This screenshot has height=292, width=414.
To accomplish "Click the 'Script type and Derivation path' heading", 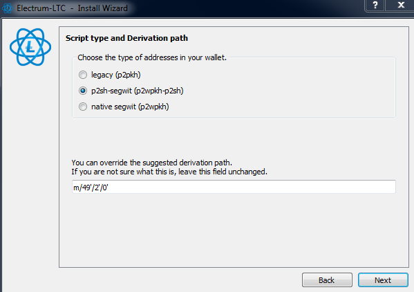I will [x=126, y=38].
